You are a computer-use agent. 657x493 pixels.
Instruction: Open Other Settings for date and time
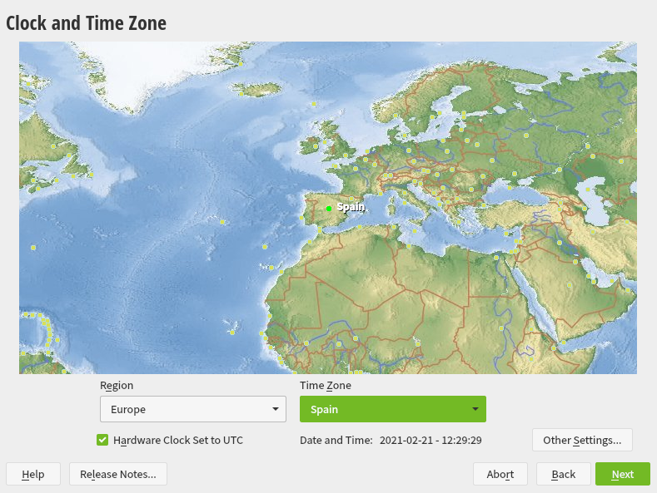tap(582, 440)
